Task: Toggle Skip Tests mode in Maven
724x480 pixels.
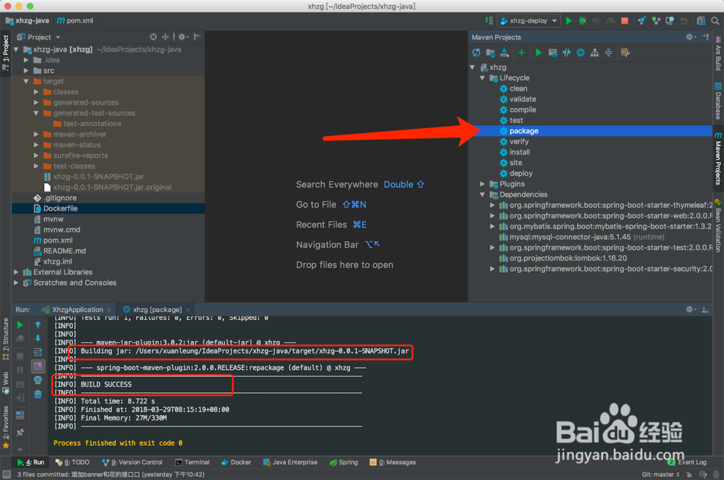Action: pos(581,53)
